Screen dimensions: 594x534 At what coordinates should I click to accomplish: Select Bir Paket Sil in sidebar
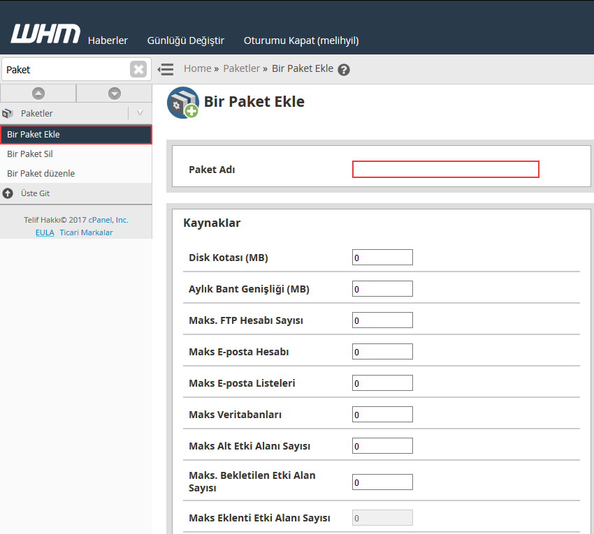[x=30, y=154]
